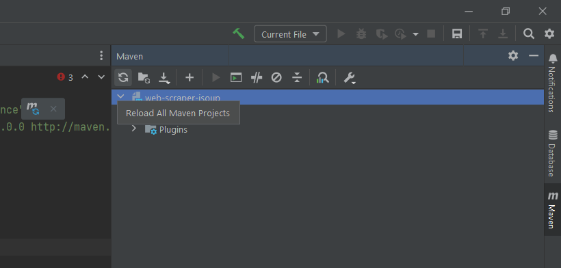The width and height of the screenshot is (561, 268).
Task: Toggle Offline Mode in Maven toolbar
Action: click(256, 77)
